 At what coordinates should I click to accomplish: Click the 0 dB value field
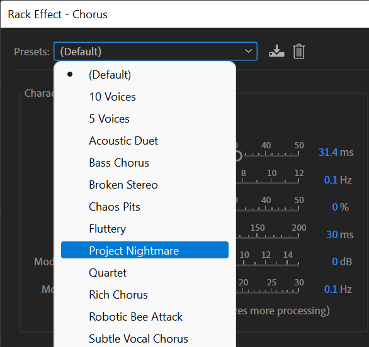(x=342, y=262)
